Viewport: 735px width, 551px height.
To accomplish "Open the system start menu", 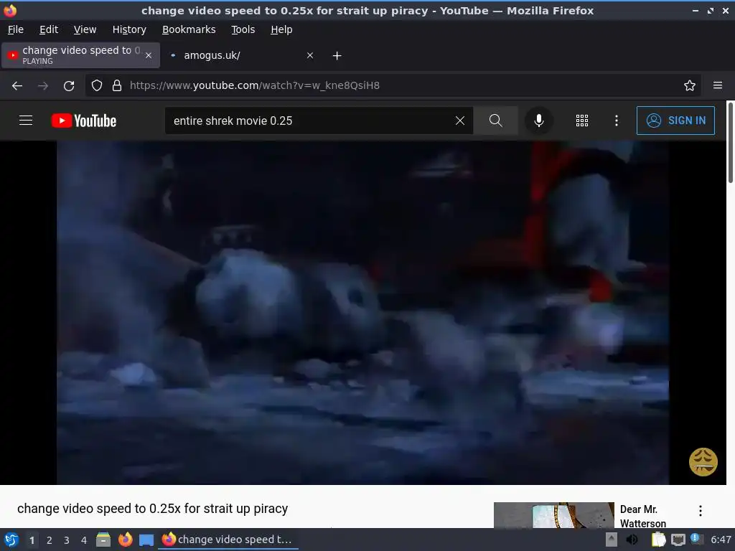I will pyautogui.click(x=11, y=540).
